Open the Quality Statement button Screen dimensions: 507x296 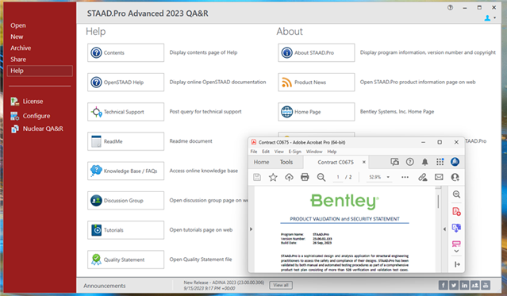coord(125,259)
